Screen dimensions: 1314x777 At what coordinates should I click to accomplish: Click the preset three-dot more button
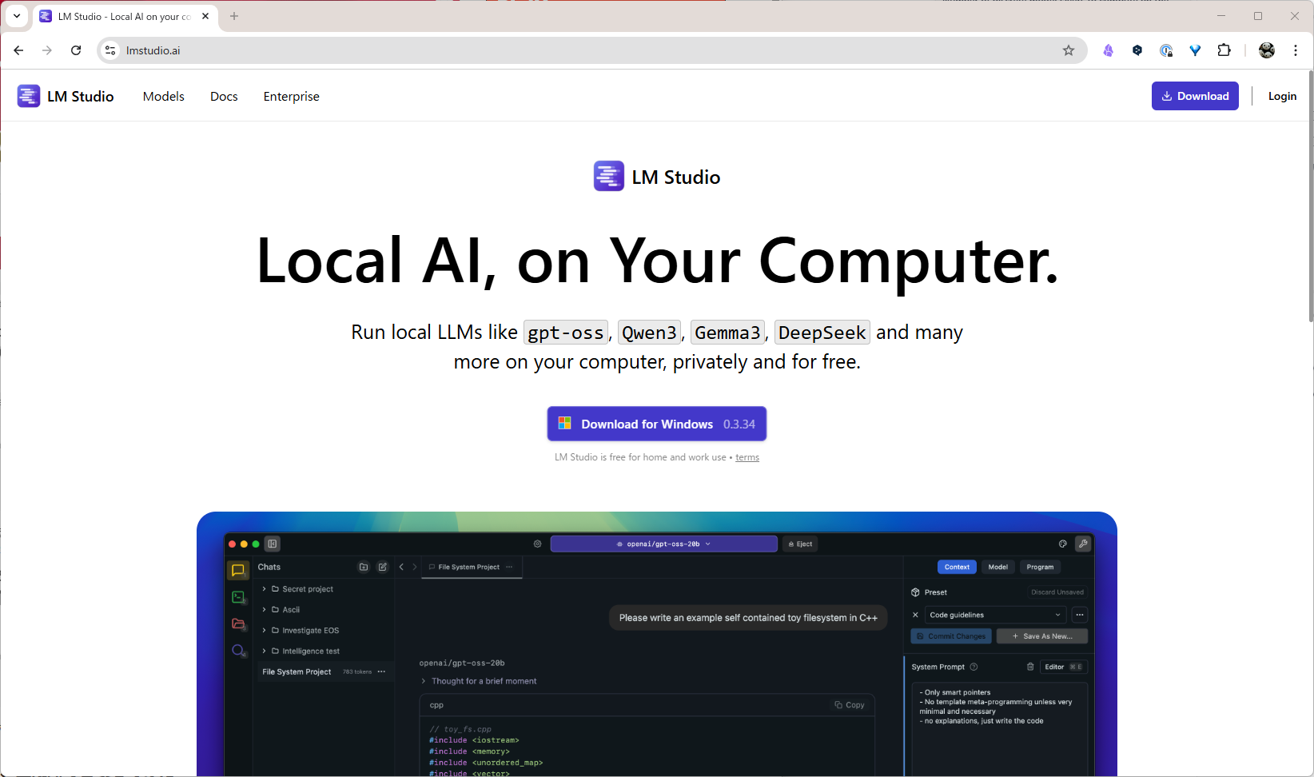pos(1080,615)
